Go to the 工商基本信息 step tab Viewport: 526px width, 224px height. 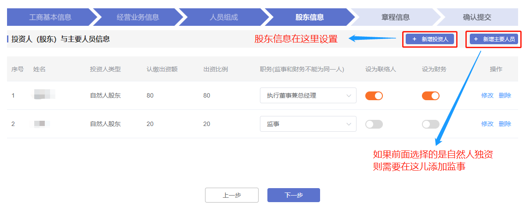pyautogui.click(x=50, y=17)
